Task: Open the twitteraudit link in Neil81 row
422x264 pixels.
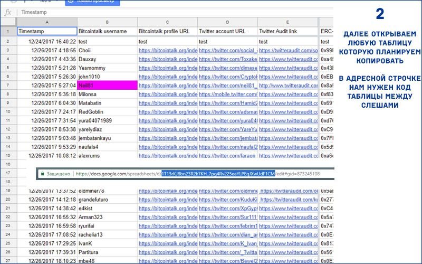Action: tap(288, 86)
